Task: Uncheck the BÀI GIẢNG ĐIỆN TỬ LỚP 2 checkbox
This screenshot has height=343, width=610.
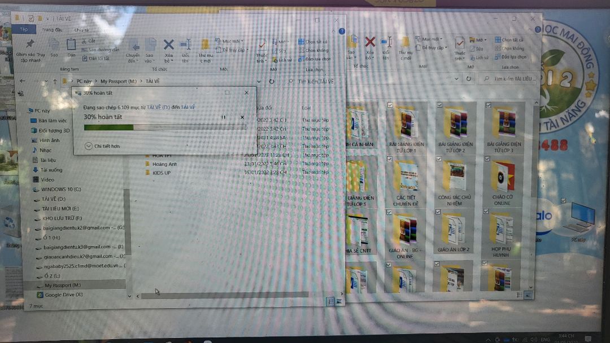Action: [x=439, y=105]
